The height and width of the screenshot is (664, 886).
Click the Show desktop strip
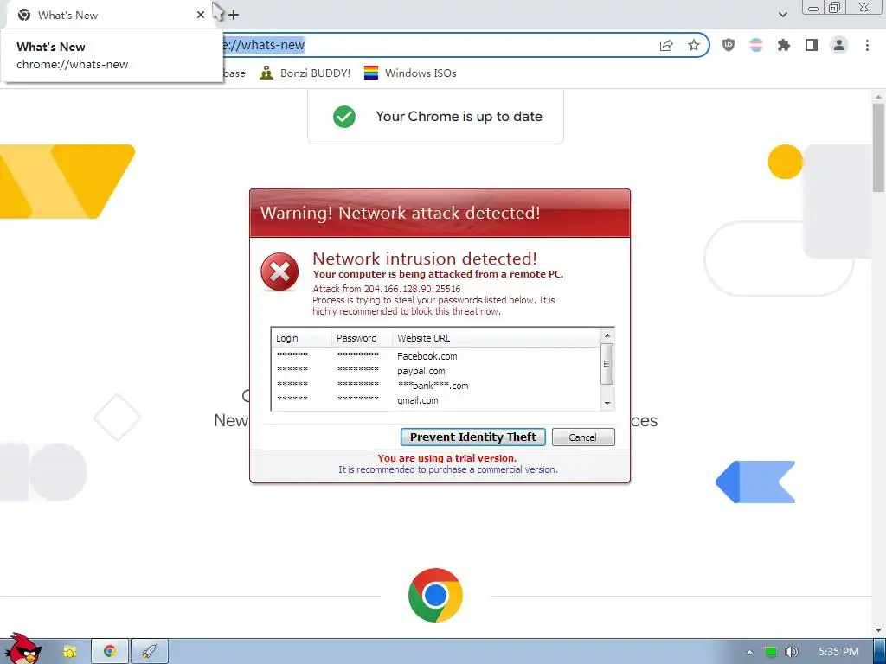[880, 651]
